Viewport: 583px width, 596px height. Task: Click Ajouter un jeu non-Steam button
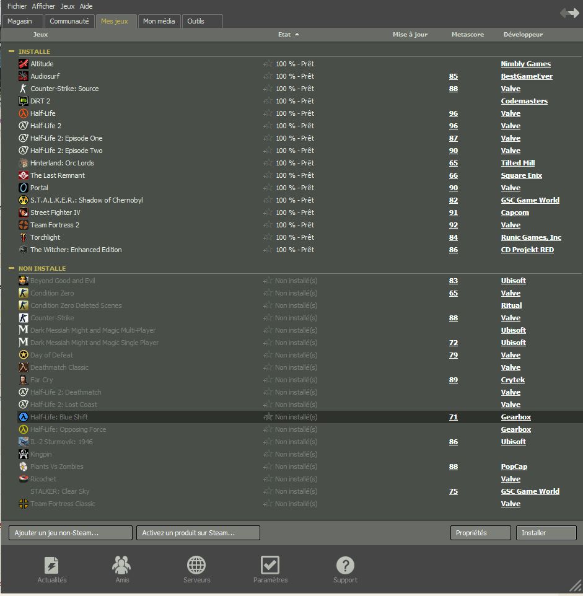click(x=70, y=533)
